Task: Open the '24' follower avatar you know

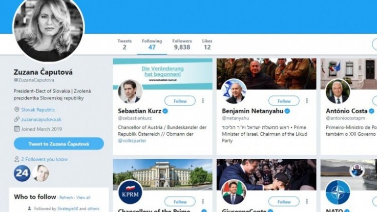Action: pos(22,173)
